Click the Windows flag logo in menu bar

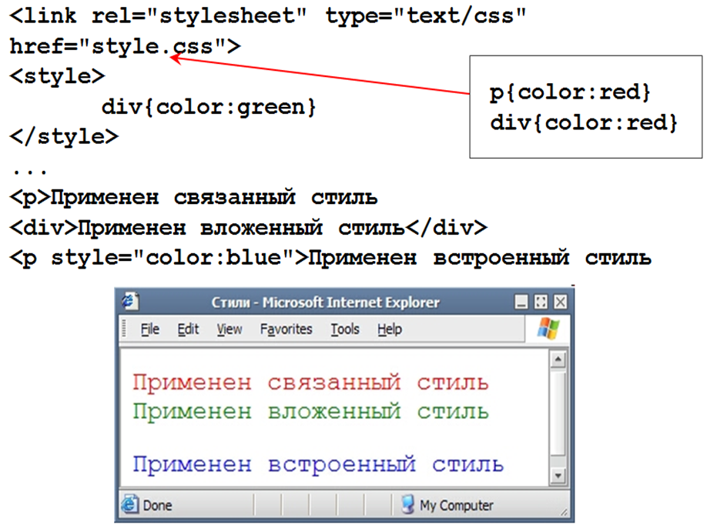click(x=548, y=329)
